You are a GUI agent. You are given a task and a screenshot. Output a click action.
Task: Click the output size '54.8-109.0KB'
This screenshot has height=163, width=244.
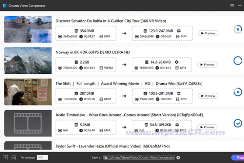point(160,125)
